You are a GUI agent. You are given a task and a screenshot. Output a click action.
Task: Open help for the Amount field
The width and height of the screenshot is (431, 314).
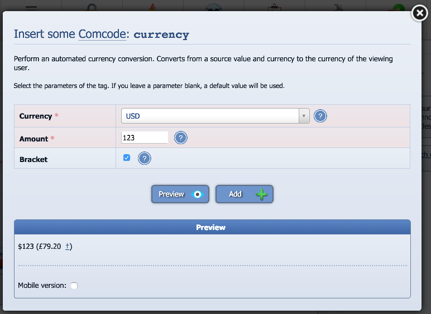point(180,138)
